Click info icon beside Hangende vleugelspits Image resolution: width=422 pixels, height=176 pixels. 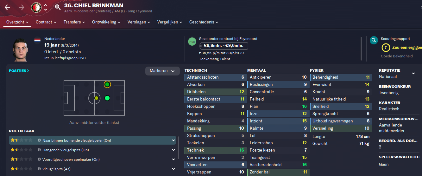pos(39,150)
